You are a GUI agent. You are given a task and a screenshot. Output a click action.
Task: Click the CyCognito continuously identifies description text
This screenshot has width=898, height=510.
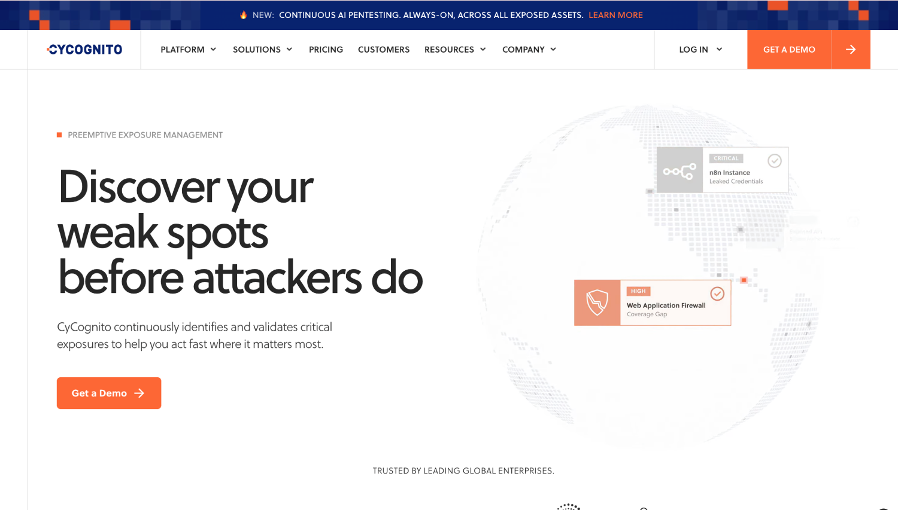pos(195,335)
